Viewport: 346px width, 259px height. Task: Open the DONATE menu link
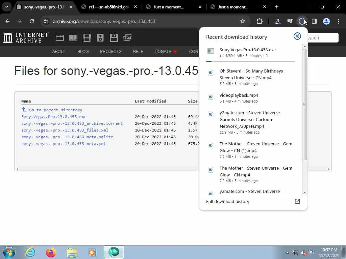166,52
